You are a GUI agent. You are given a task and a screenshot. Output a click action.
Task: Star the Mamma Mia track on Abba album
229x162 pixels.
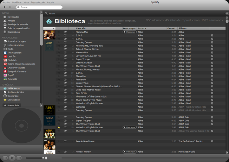coord(59,32)
